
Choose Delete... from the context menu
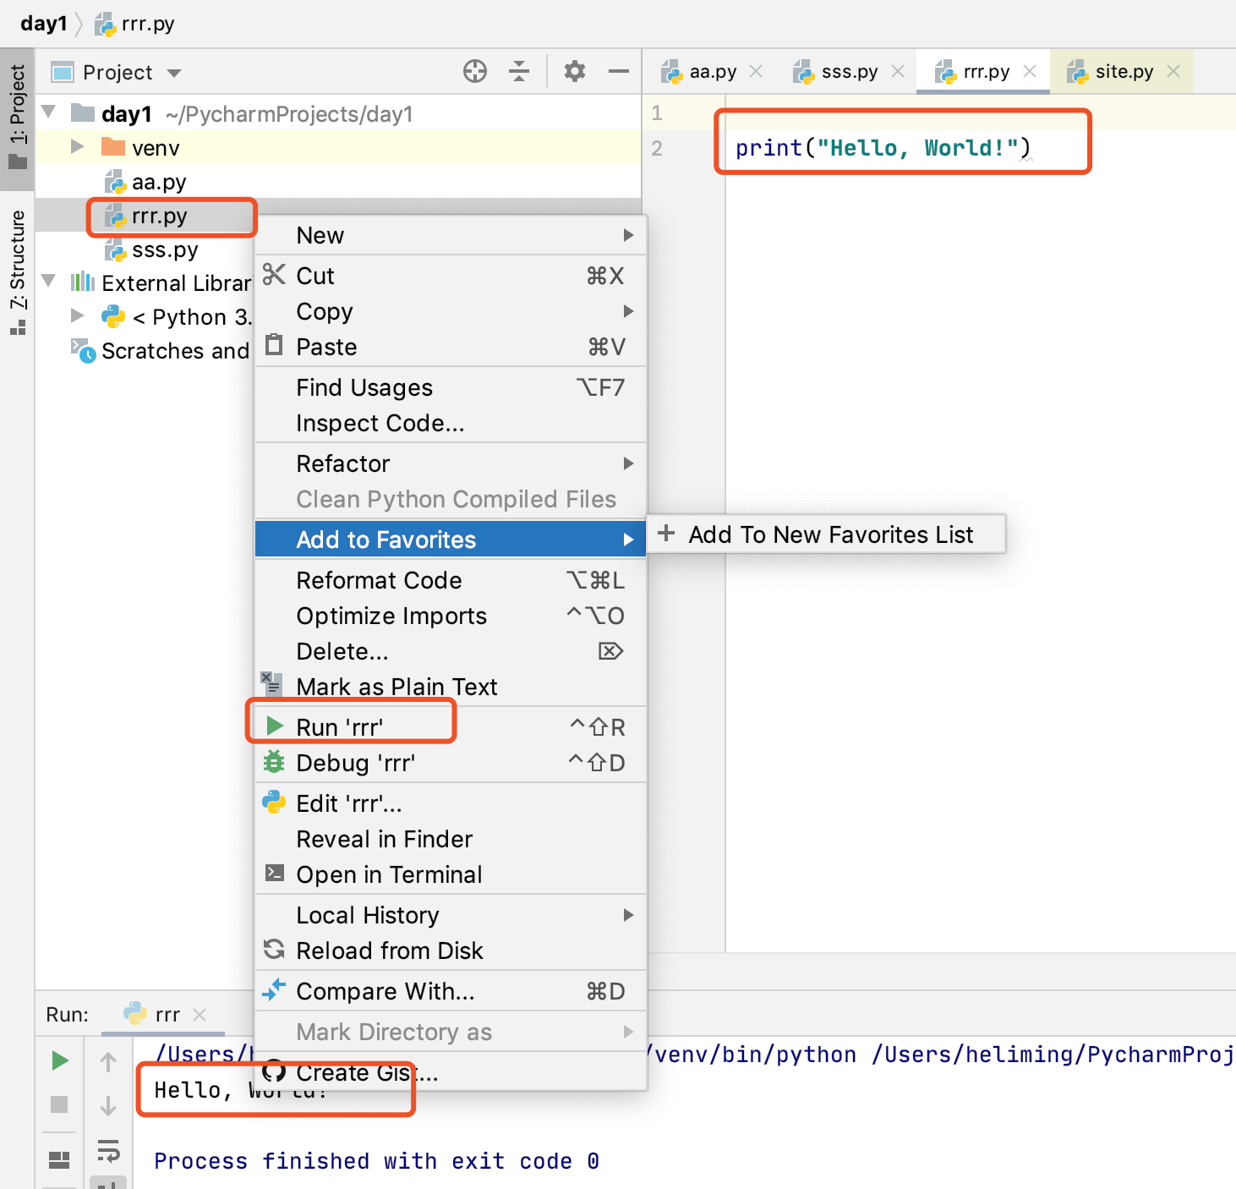click(451, 651)
